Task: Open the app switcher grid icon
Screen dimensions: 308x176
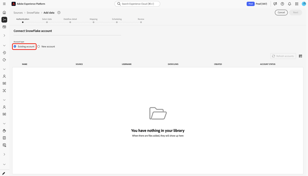Action: tap(297, 4)
